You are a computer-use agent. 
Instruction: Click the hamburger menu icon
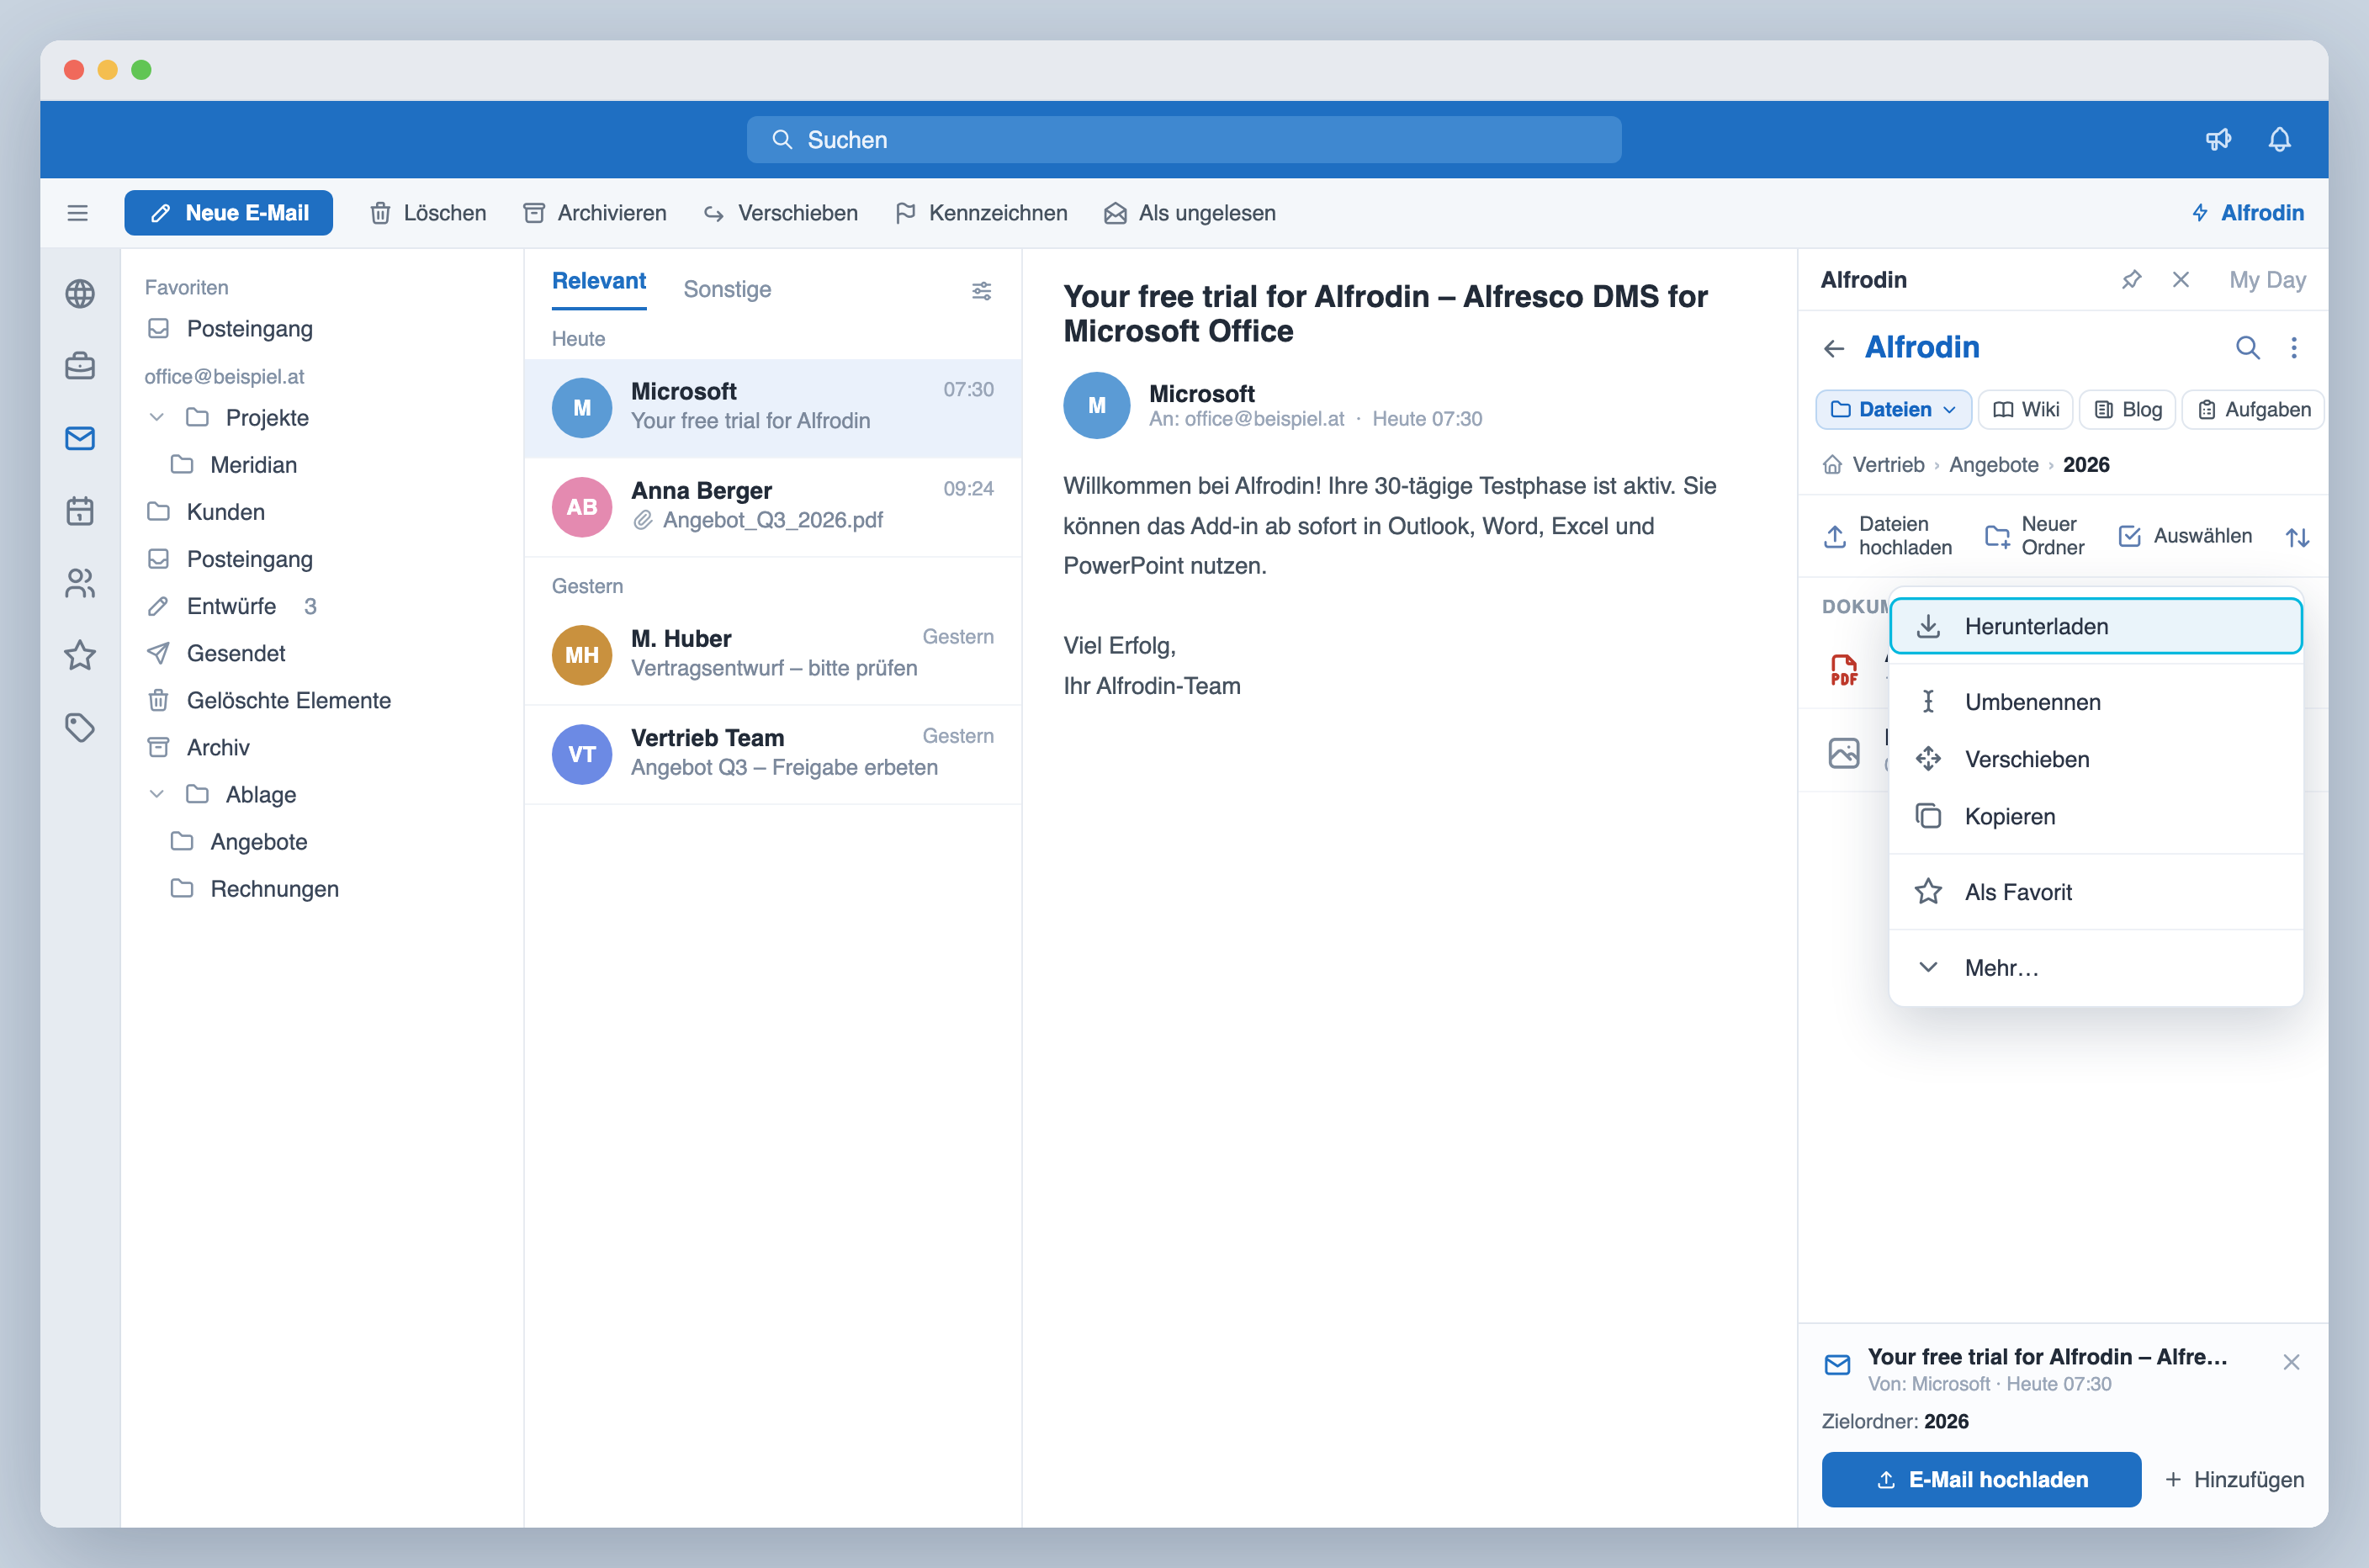pos(78,213)
